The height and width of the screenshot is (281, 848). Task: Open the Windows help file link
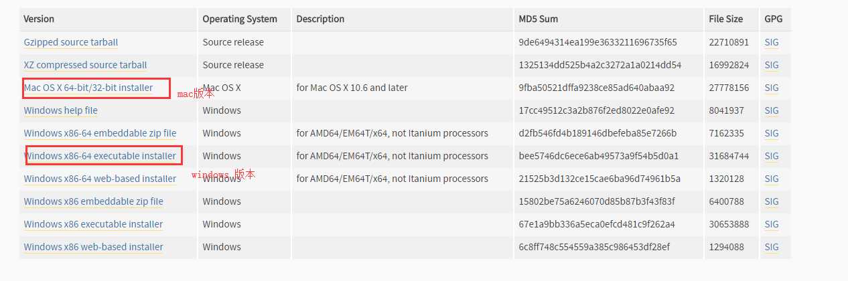point(61,110)
